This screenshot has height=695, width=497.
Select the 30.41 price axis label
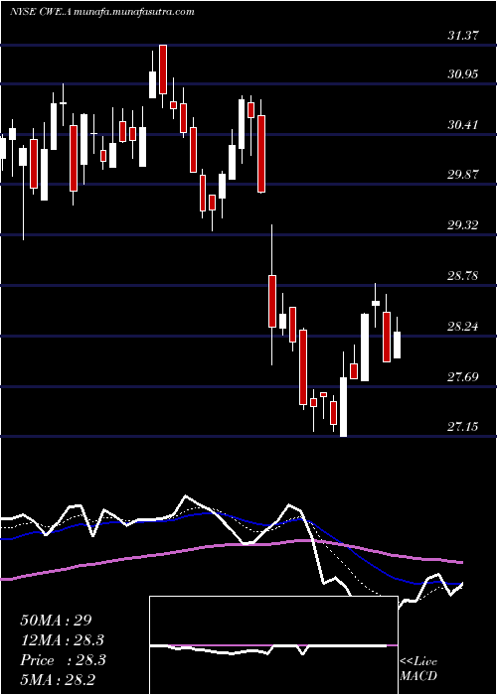(463, 125)
